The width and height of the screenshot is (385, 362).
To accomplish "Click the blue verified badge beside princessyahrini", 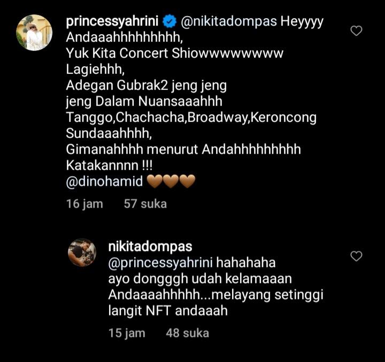I will tap(170, 22).
